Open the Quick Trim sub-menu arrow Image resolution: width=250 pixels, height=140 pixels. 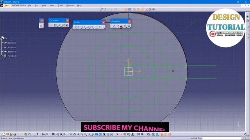123,28
